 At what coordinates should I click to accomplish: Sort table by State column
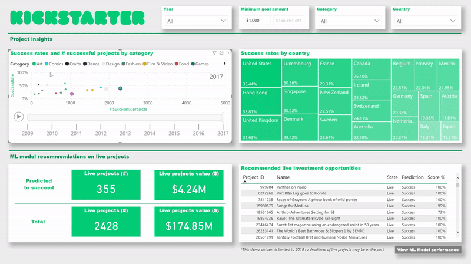[392, 177]
